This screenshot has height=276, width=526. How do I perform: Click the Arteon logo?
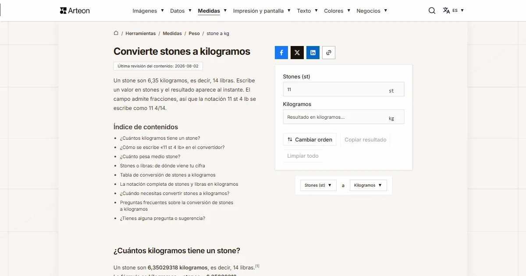point(75,11)
